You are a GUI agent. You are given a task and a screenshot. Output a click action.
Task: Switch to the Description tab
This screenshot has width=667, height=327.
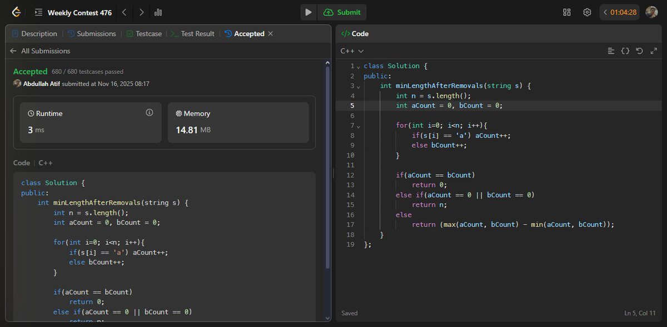tap(34, 34)
